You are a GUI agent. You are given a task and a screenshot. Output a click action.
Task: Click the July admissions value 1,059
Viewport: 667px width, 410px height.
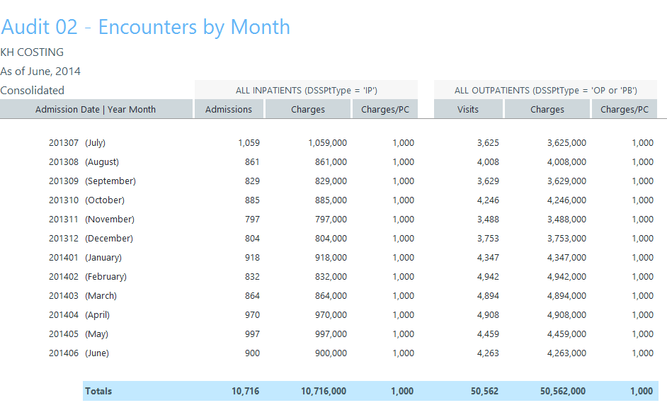point(249,143)
